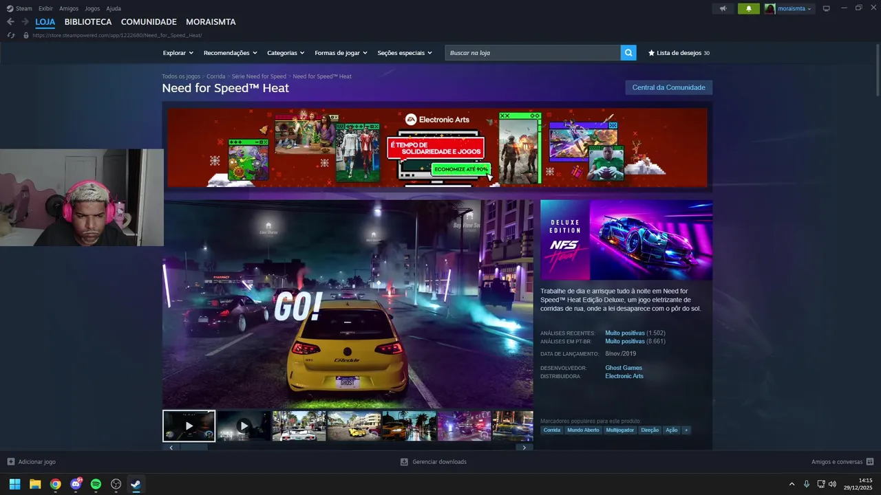Viewport: 881px width, 495px height.
Task: Click the magnifier search button
Action: (x=628, y=53)
